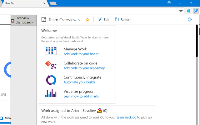Open 'Add code to your repository' link
The width and height of the screenshot is (200, 125).
click(x=84, y=68)
